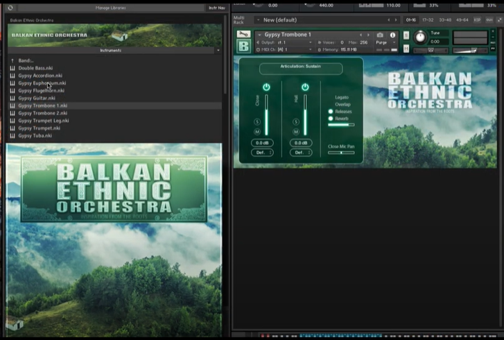Click the Balkan Ethnic Orchestra library banner
Screen dimensions: 504x340
(115, 35)
